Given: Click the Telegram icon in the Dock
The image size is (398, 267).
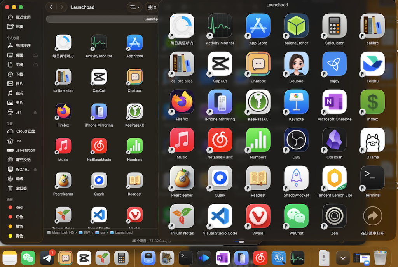Looking at the screenshot, I should coord(47,258).
